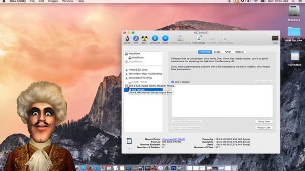Open the Images menu
Screen dimensions: 305x171
(53, 1)
